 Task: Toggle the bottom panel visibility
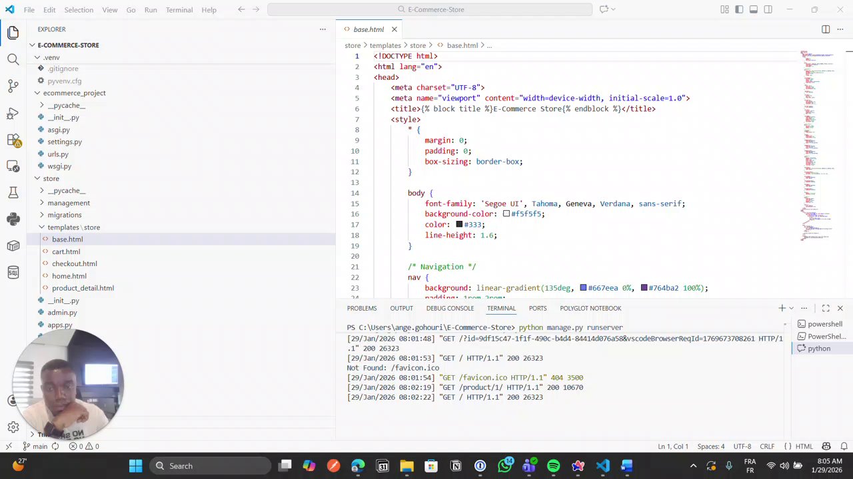[754, 9]
